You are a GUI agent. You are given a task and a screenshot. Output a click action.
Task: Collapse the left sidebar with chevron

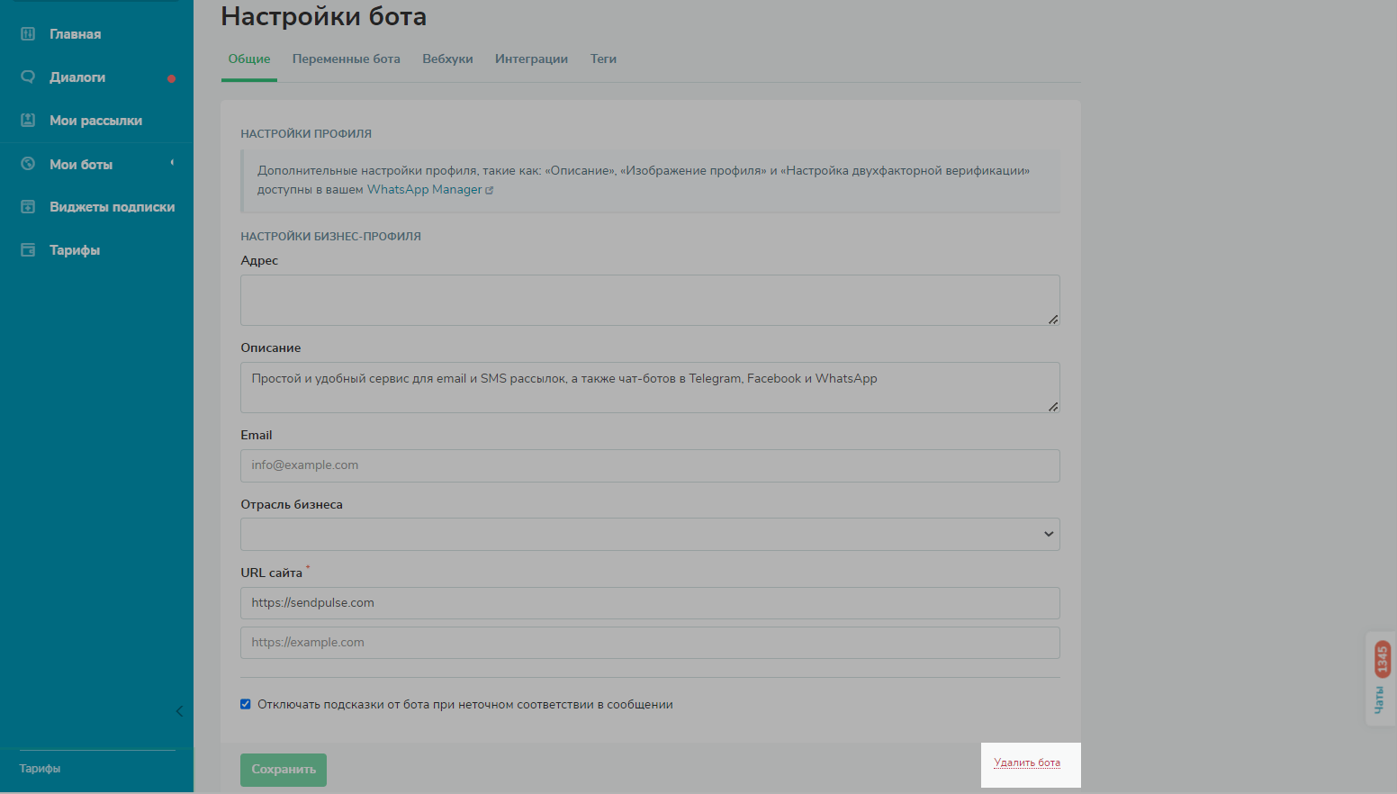tap(179, 711)
